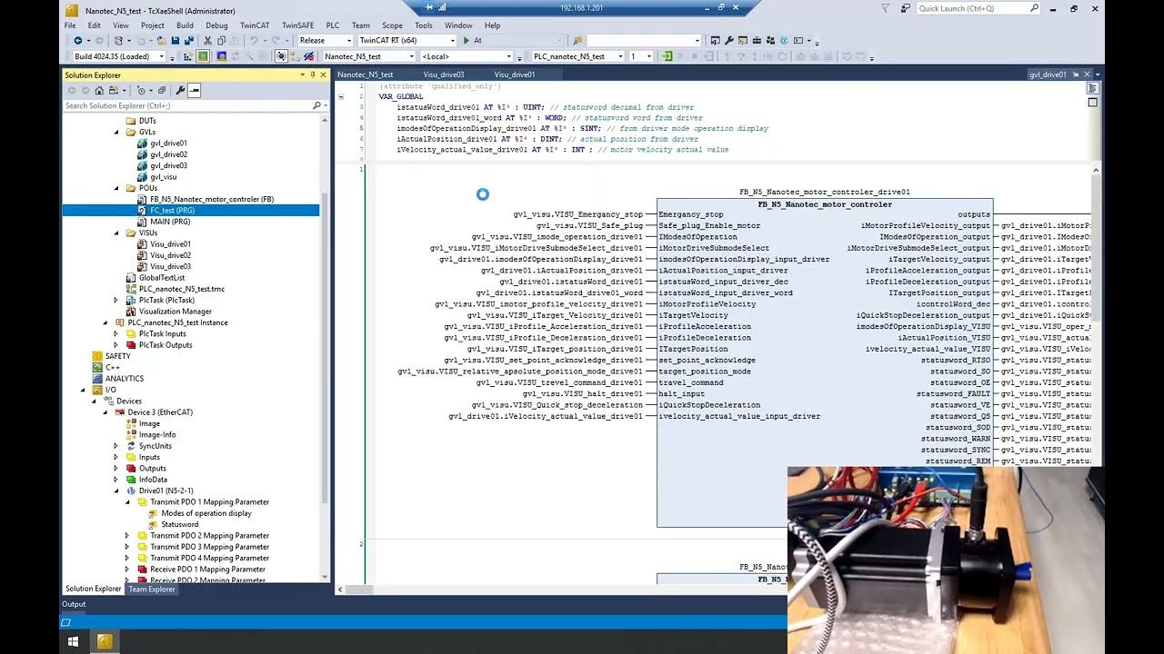This screenshot has width=1164, height=654.
Task: Select gvl_drive02 in the tree
Action: (x=168, y=154)
